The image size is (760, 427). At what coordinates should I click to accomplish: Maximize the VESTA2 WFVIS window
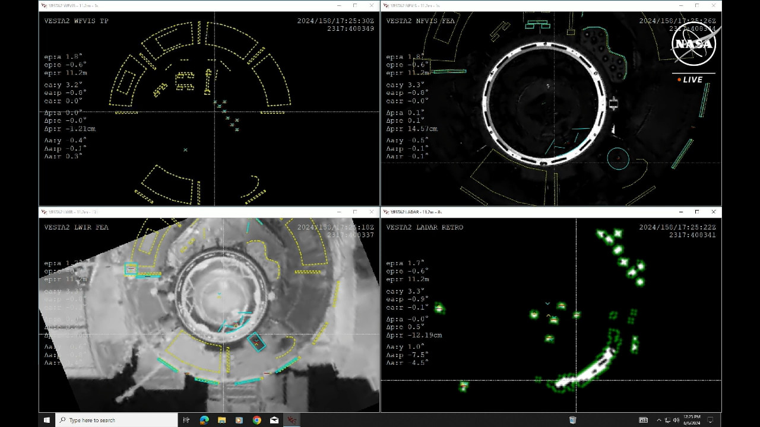point(354,5)
